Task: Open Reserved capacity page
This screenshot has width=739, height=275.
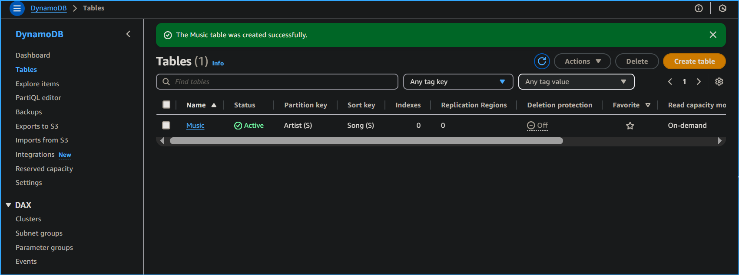Action: click(x=44, y=169)
